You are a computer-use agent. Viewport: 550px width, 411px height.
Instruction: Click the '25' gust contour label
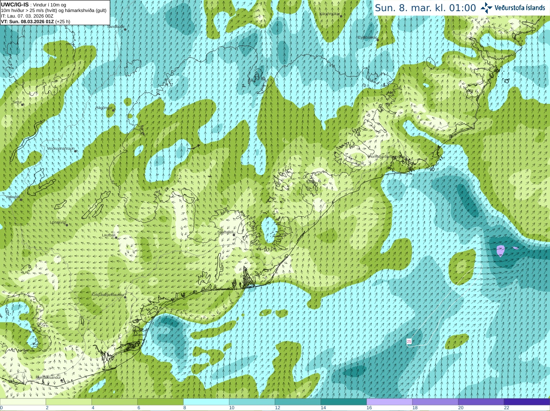click(x=409, y=341)
